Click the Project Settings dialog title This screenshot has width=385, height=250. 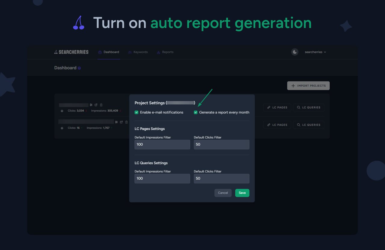(x=165, y=103)
